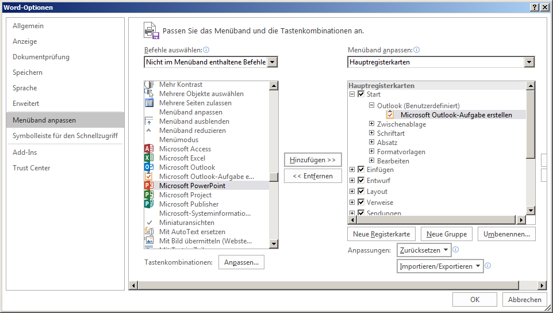Click command list scrollbar down arrow
The width and height of the screenshot is (553, 313).
(x=273, y=244)
